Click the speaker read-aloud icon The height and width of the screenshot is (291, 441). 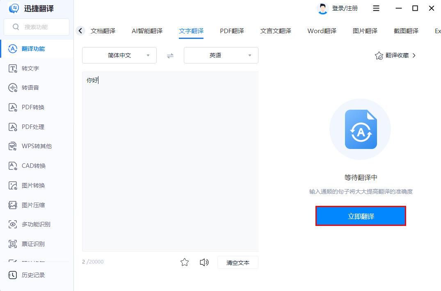click(204, 262)
